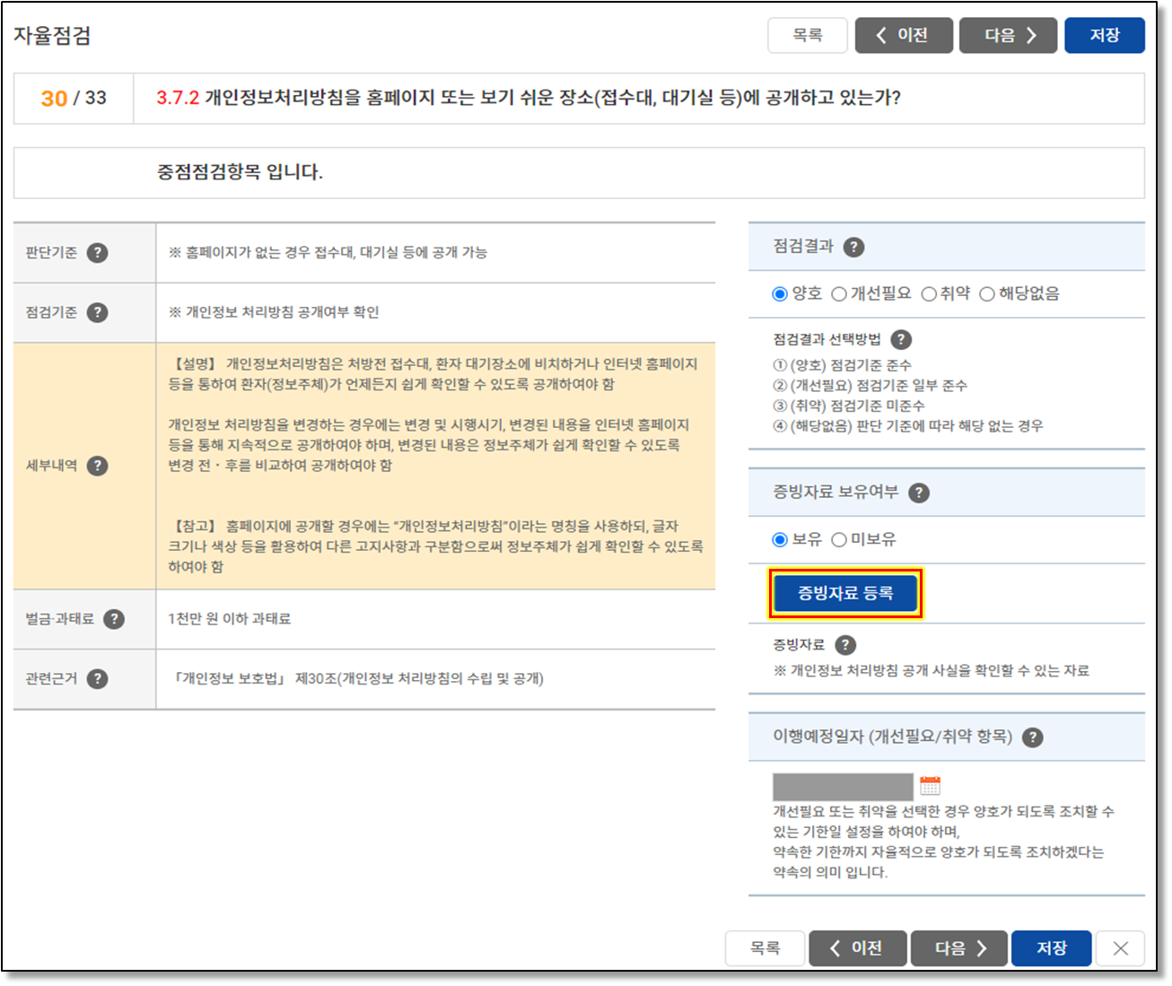Image resolution: width=1172 pixels, height=986 pixels.
Task: Select the 개선필요 radio option
Action: [839, 294]
